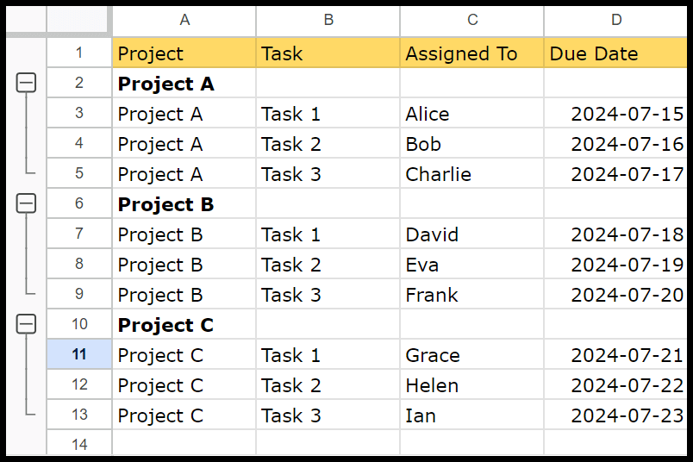Select row 14 header

[79, 443]
